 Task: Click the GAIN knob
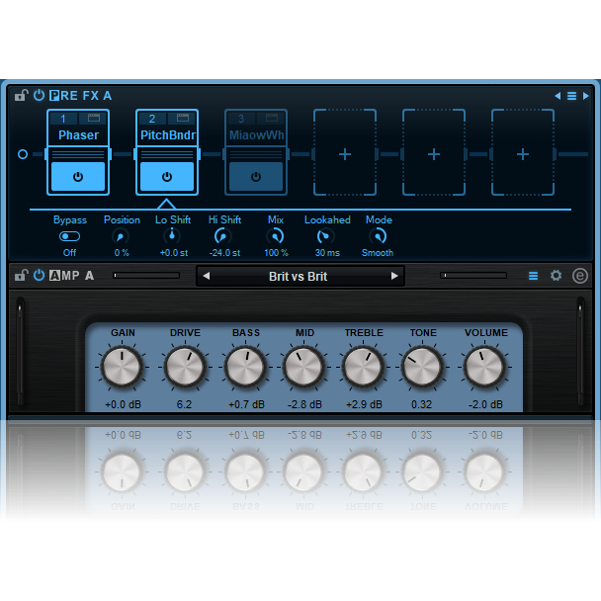(x=123, y=367)
